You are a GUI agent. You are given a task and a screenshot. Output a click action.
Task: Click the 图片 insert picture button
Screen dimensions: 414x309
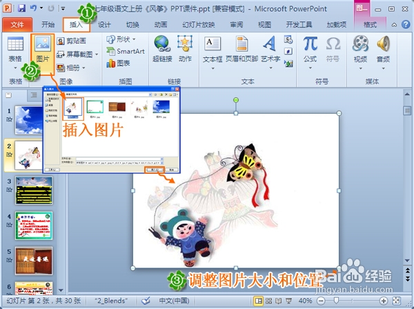pyautogui.click(x=43, y=54)
